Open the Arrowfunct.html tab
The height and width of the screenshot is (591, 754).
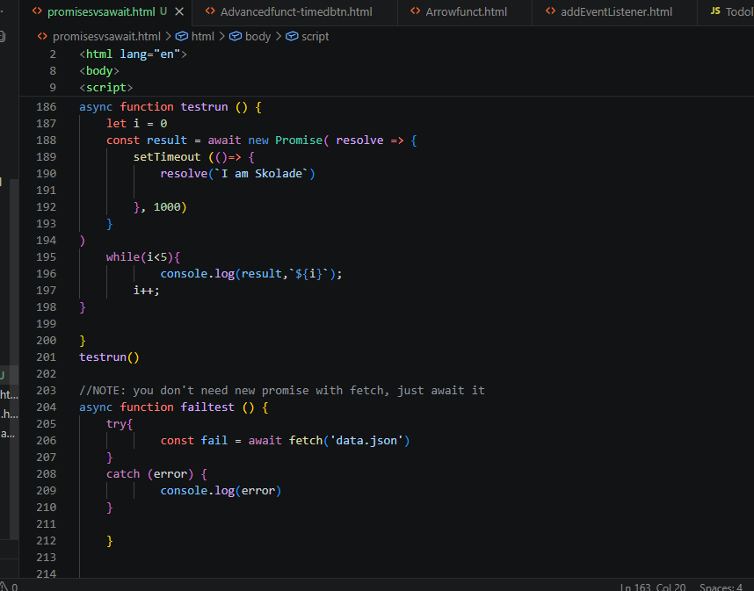466,12
